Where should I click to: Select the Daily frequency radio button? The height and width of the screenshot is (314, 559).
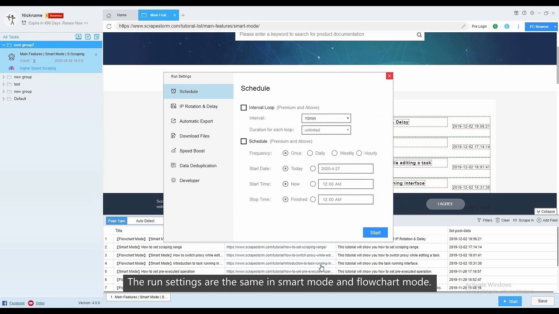310,153
